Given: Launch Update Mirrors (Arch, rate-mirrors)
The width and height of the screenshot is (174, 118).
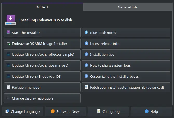Looking at the screenshot, I should tap(42, 65).
